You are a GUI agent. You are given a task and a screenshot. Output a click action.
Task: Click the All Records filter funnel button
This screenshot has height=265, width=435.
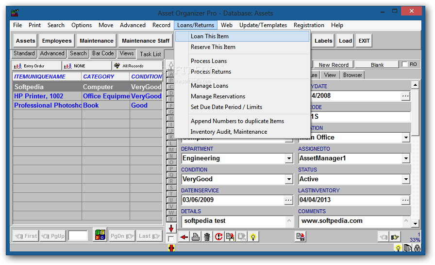(137, 66)
